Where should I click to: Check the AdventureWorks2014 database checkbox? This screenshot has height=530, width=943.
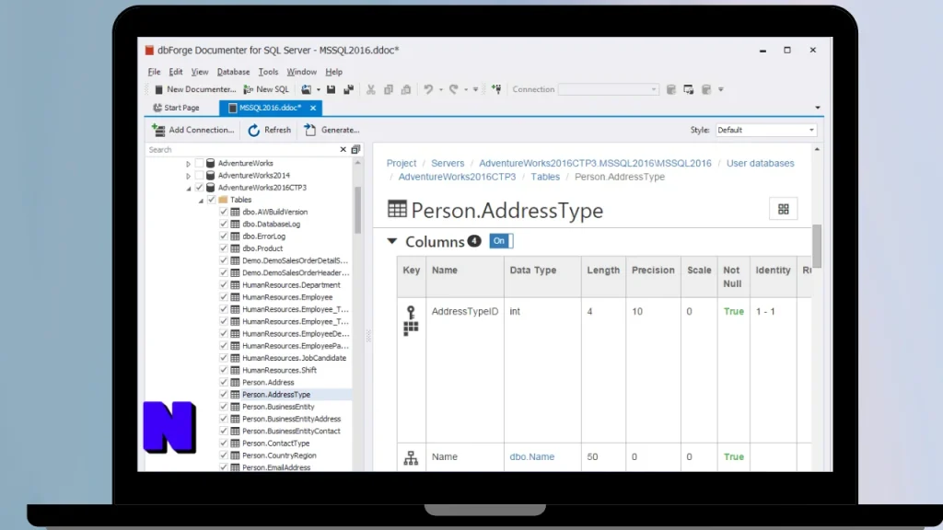(x=199, y=176)
